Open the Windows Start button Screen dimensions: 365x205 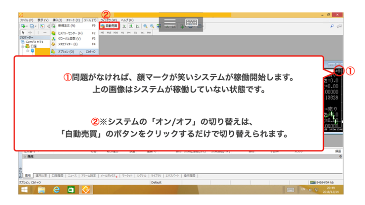tap(25, 190)
